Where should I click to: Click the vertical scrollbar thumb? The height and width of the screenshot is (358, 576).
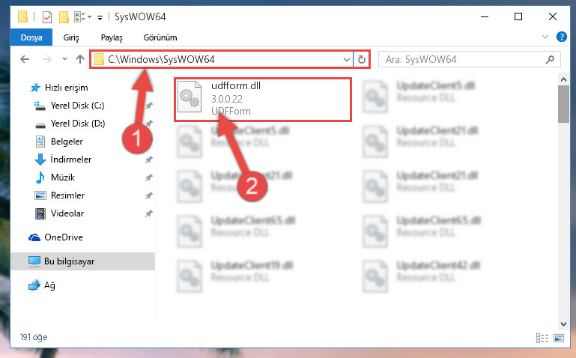click(563, 104)
